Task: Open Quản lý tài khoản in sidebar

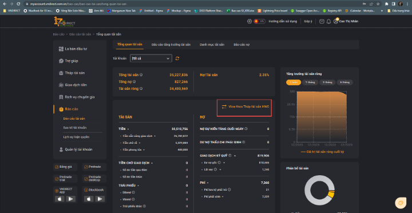Action: coord(75,149)
